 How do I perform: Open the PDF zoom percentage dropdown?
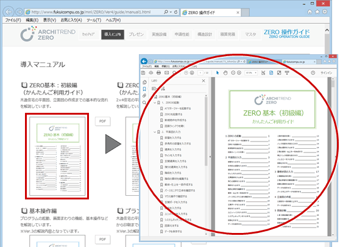251,73
